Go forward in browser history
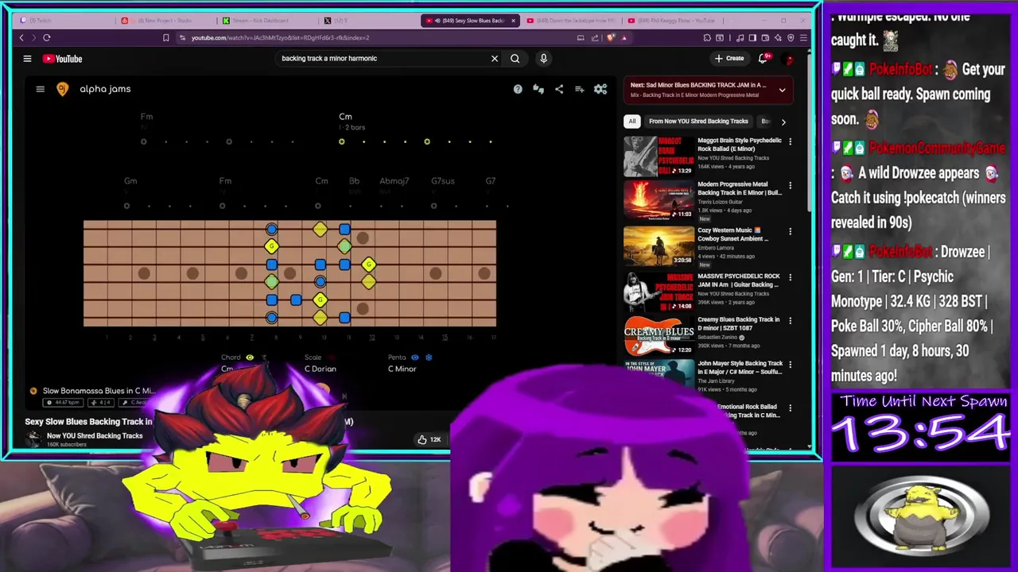This screenshot has width=1018, height=572. (x=33, y=37)
